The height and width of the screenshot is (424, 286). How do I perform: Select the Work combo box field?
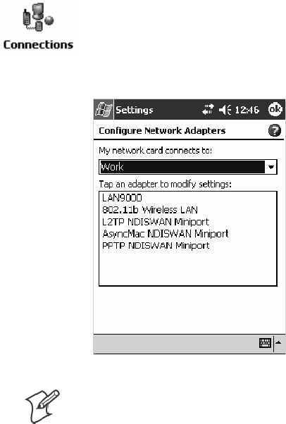(188, 167)
